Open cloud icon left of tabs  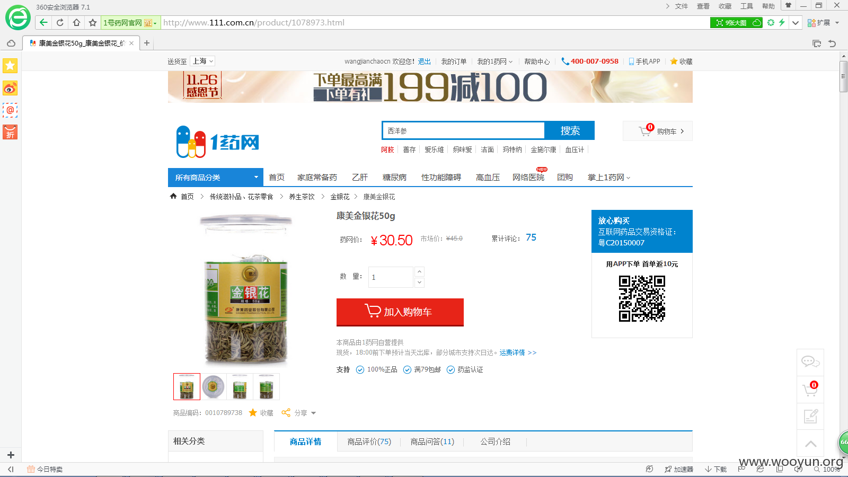coord(11,43)
